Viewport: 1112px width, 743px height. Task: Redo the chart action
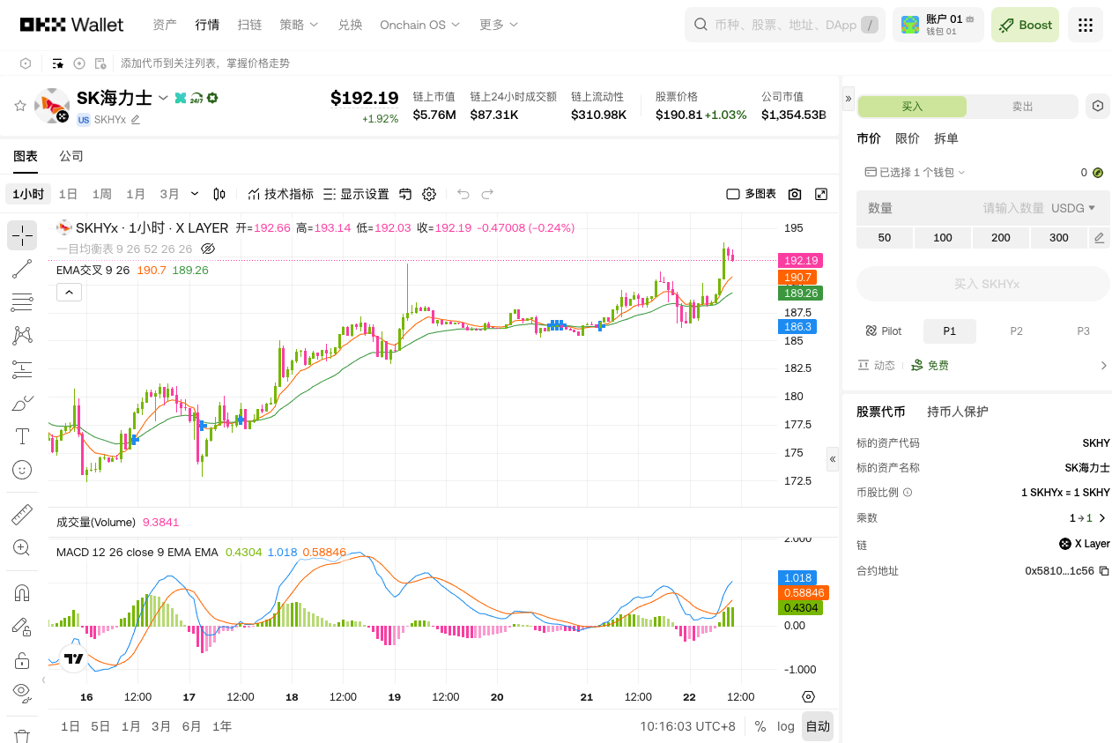coord(487,194)
